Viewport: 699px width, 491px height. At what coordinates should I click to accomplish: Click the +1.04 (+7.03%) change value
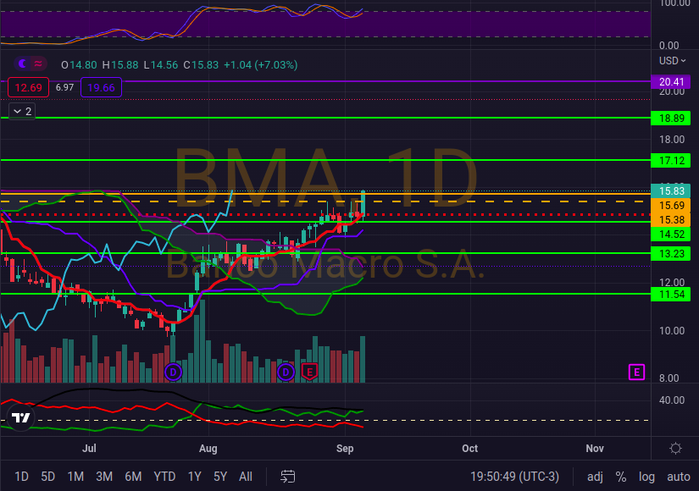pyautogui.click(x=260, y=65)
